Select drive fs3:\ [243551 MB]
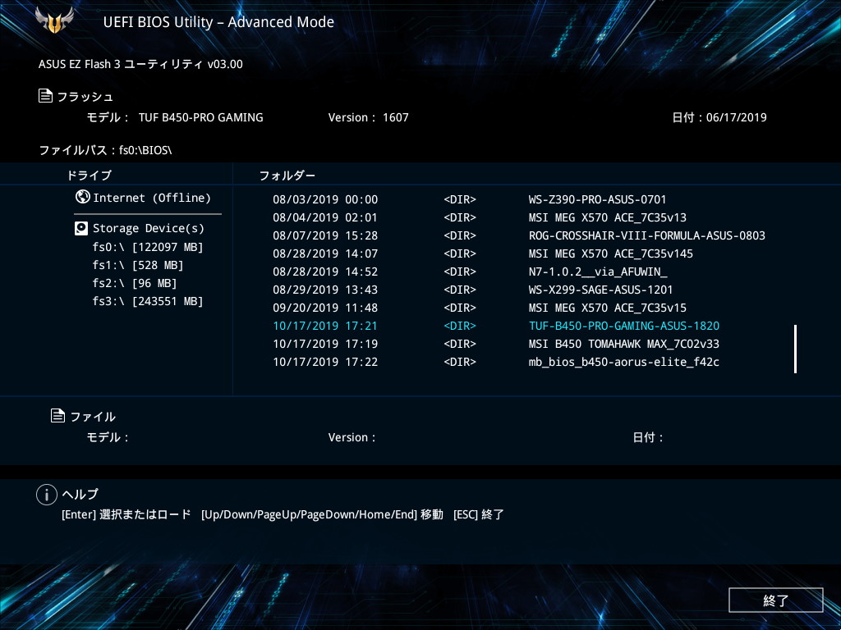The width and height of the screenshot is (841, 630). (x=148, y=301)
